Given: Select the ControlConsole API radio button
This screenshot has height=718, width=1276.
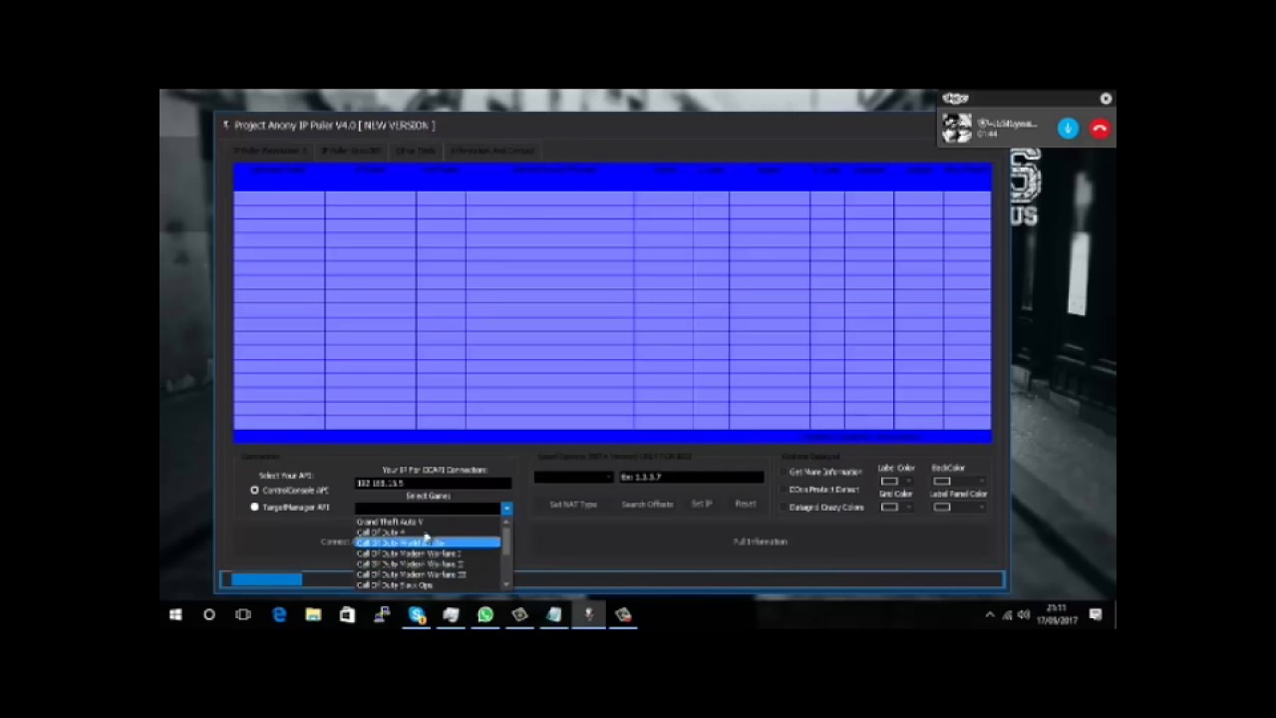Looking at the screenshot, I should [x=254, y=491].
